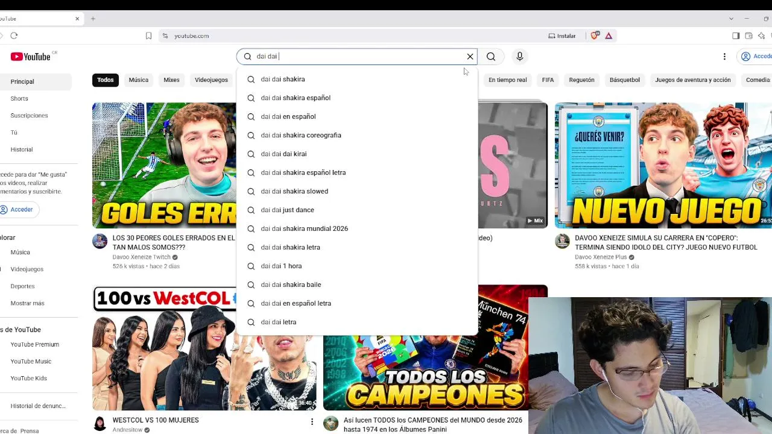Open three-dot menu for WESTCOL VS 100 MUJERES
772x434 pixels.
312,421
